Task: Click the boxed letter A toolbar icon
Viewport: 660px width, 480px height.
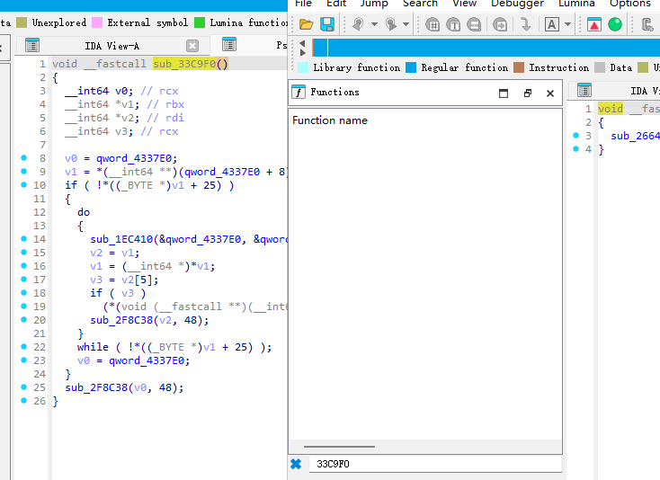Action: click(552, 24)
